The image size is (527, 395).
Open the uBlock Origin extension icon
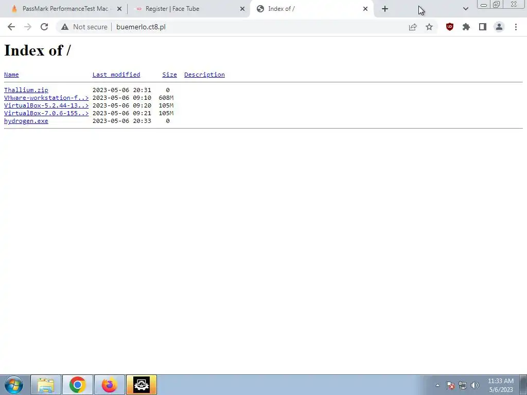[x=450, y=27]
